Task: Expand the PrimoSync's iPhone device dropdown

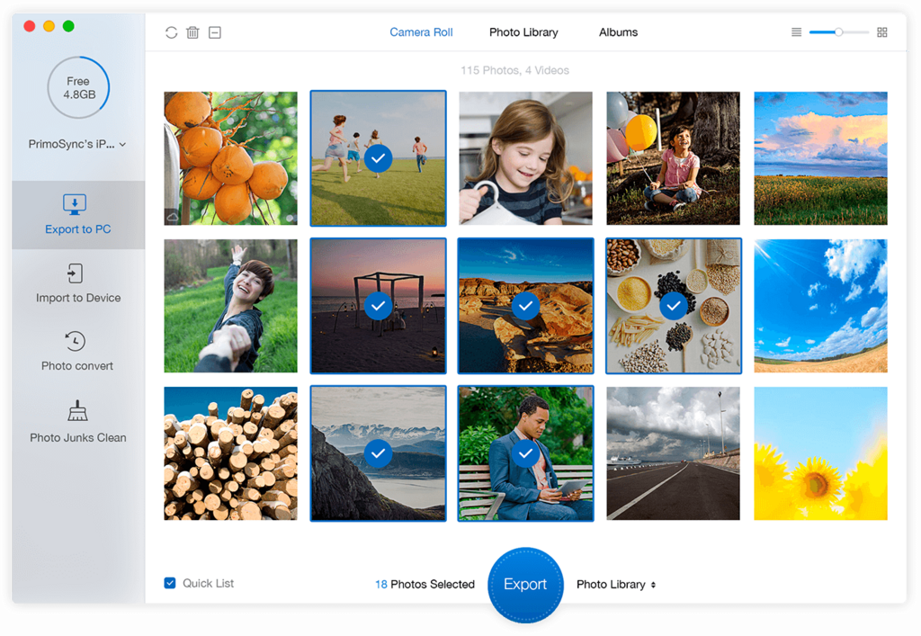Action: pyautogui.click(x=78, y=143)
